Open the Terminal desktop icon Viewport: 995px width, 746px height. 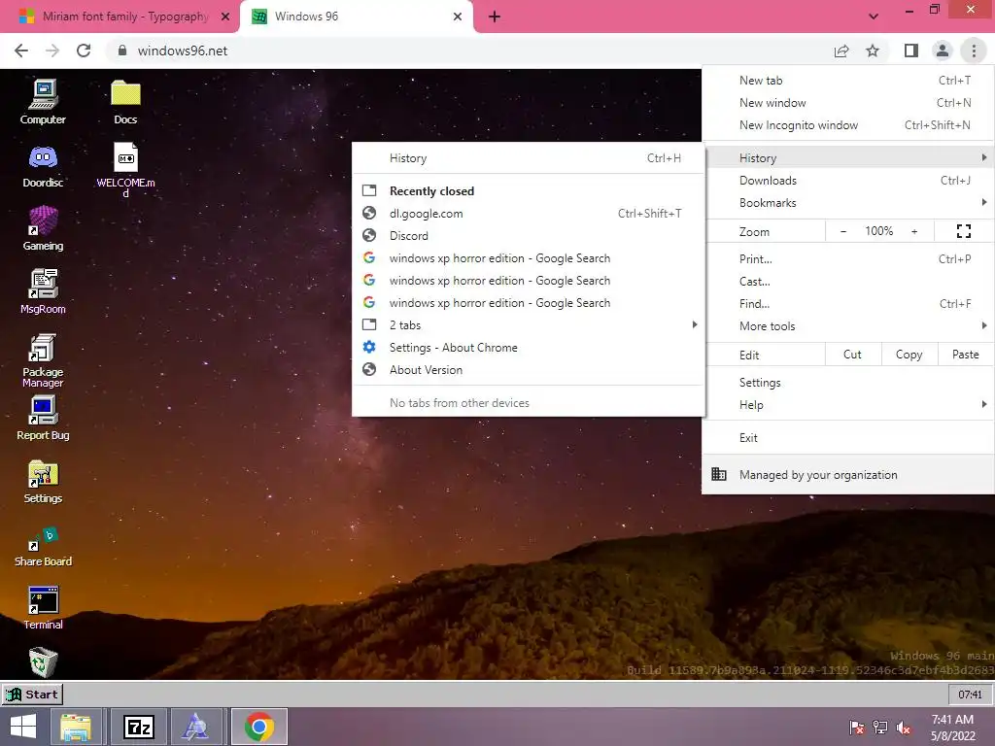pyautogui.click(x=43, y=608)
